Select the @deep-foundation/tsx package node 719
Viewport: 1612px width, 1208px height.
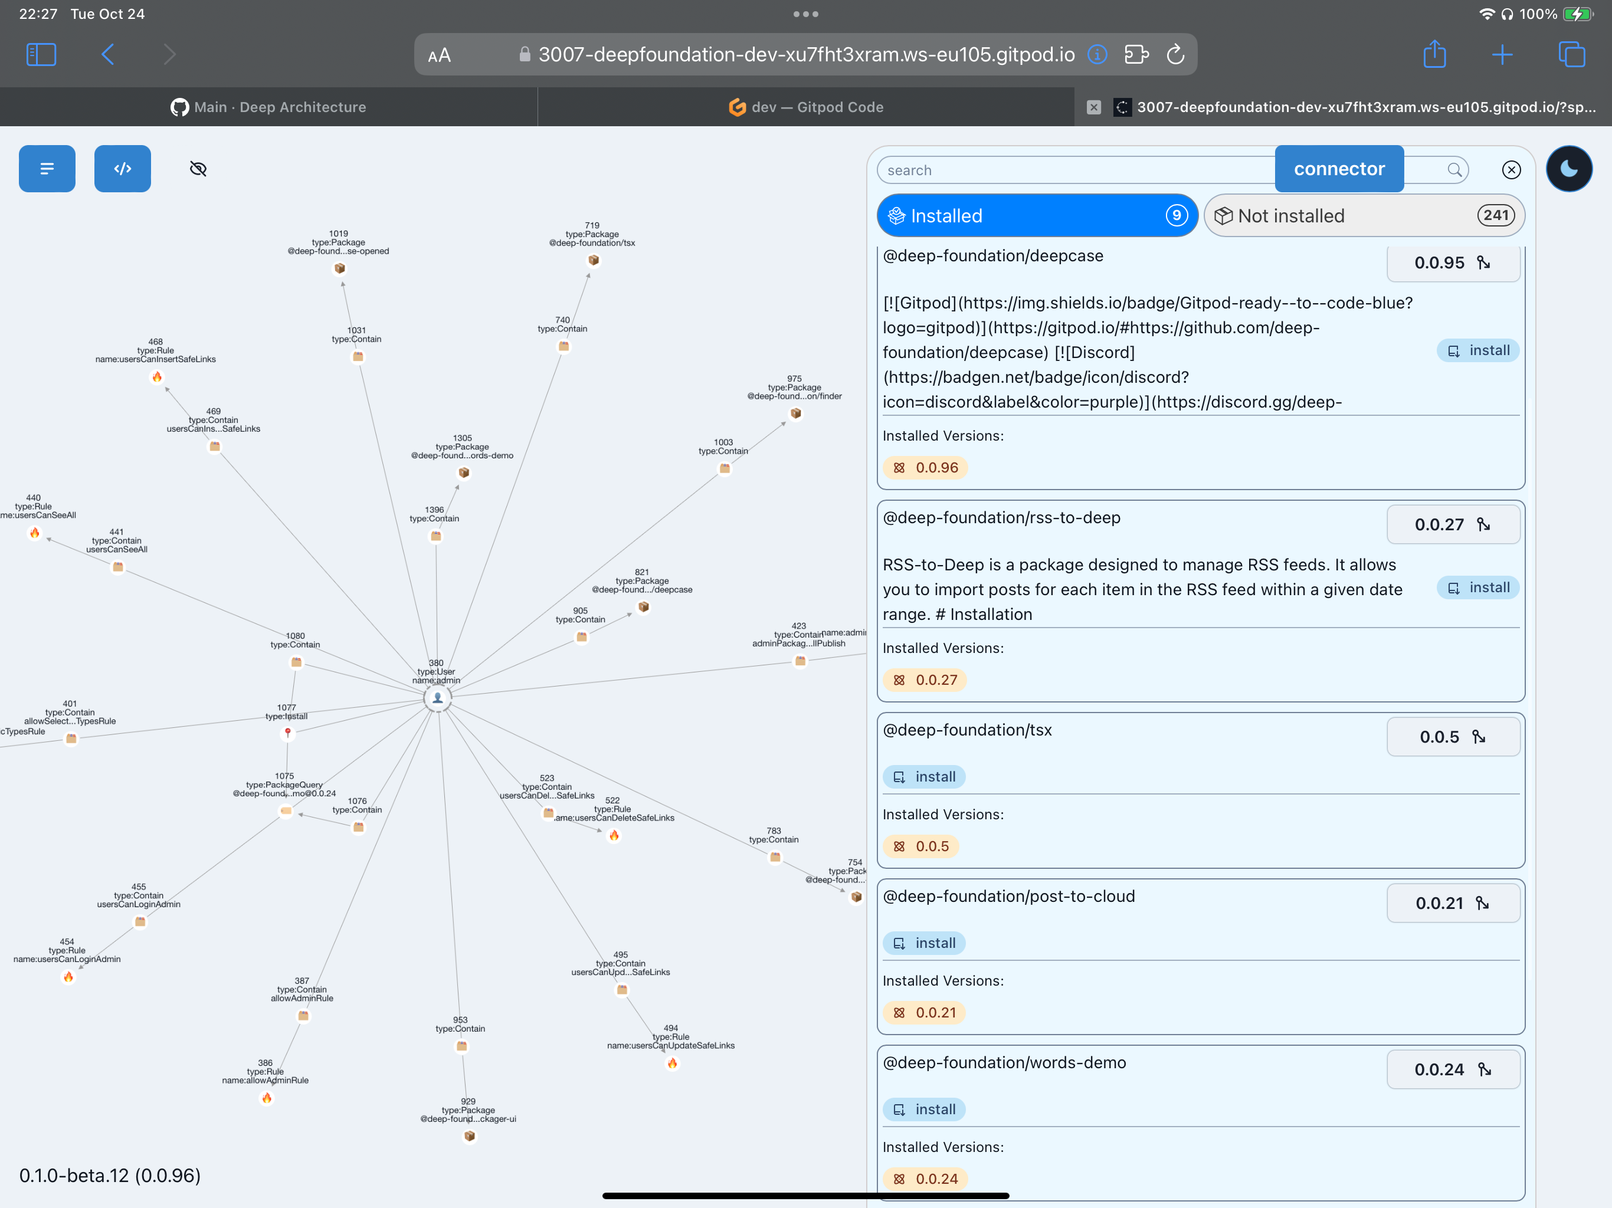coord(593,260)
